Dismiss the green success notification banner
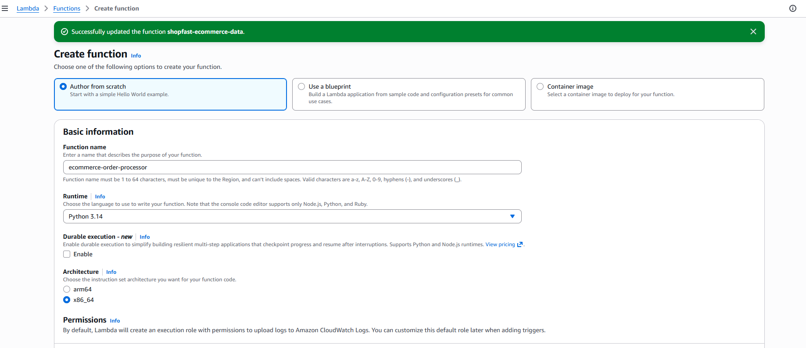Viewport: 806px width, 348px height. click(x=753, y=32)
